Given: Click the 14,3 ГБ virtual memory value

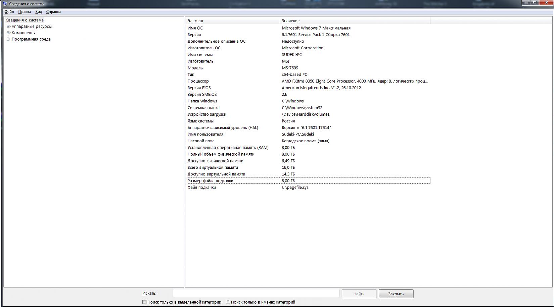Looking at the screenshot, I should (288, 174).
